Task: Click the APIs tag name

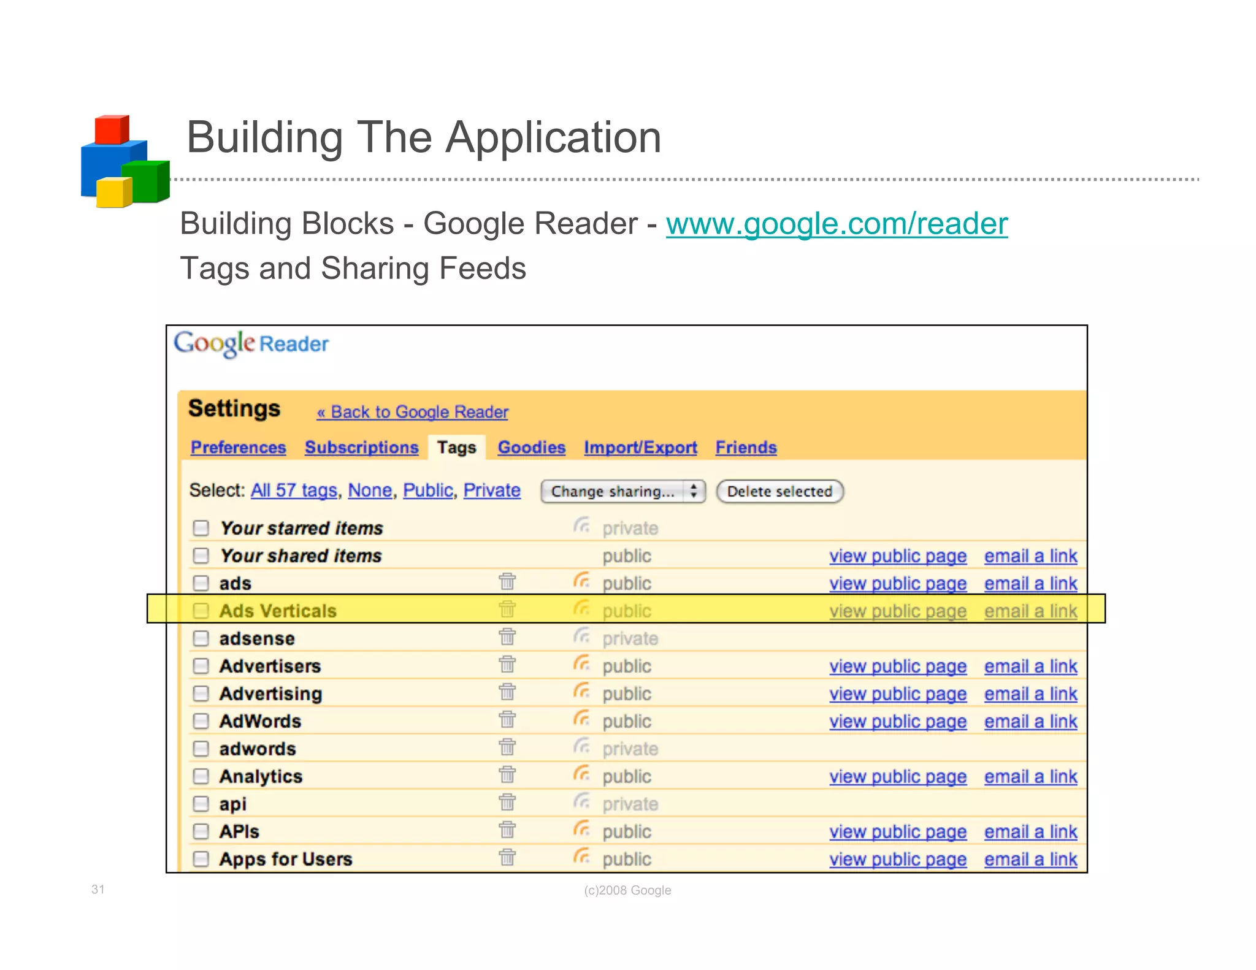Action: click(239, 831)
